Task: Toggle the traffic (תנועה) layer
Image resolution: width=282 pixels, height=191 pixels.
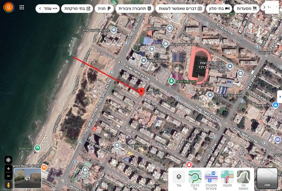Action: 227,179
